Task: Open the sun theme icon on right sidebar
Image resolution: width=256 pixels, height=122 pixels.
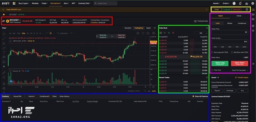Action: tap(253, 31)
